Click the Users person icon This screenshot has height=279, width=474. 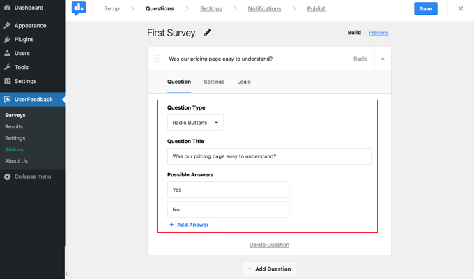point(8,53)
